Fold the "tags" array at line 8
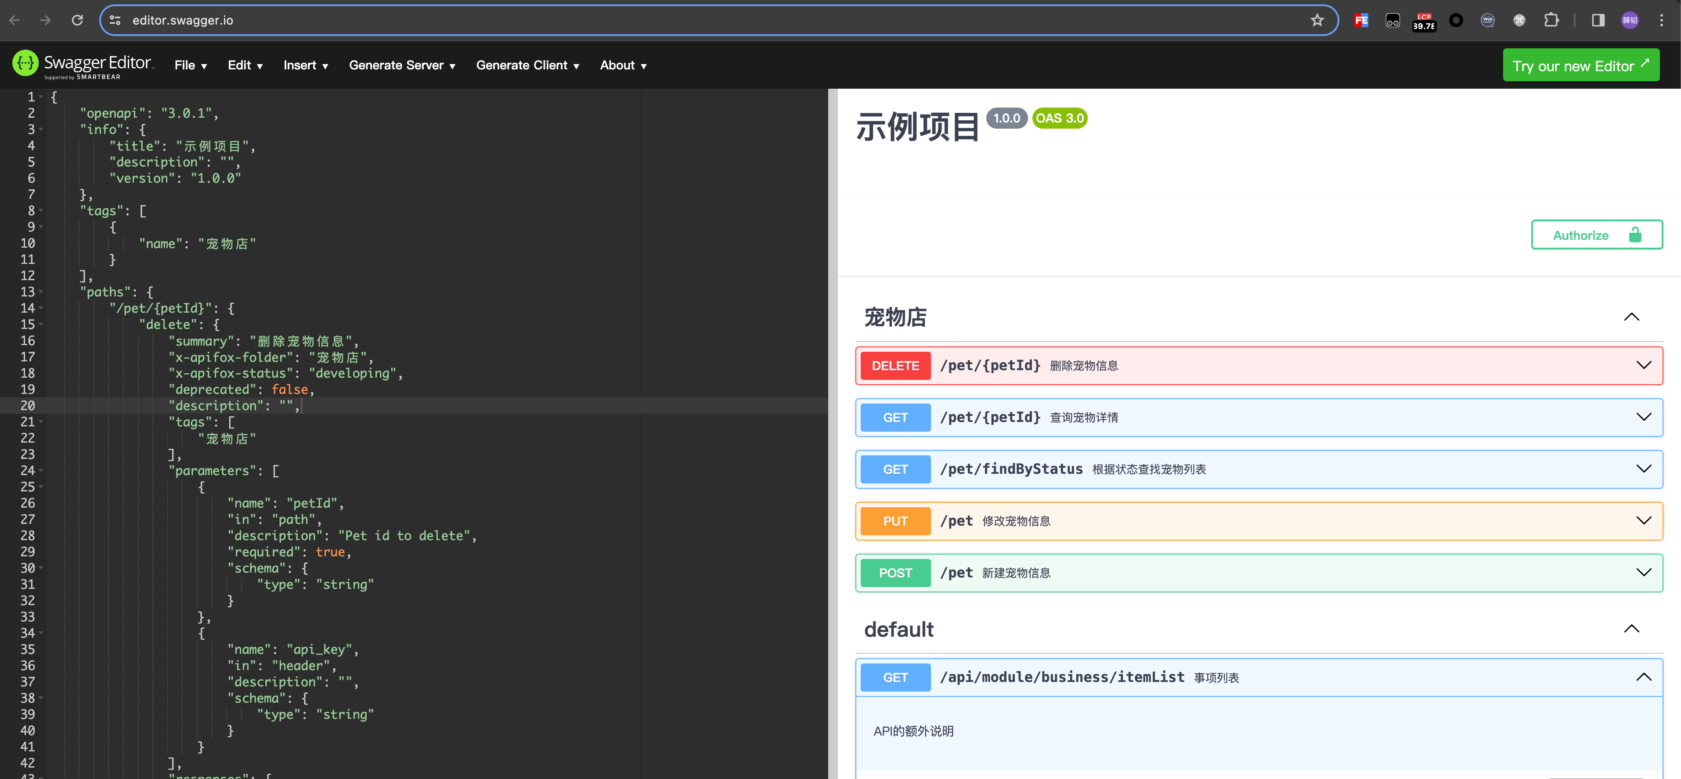This screenshot has height=779, width=1681. [x=41, y=211]
